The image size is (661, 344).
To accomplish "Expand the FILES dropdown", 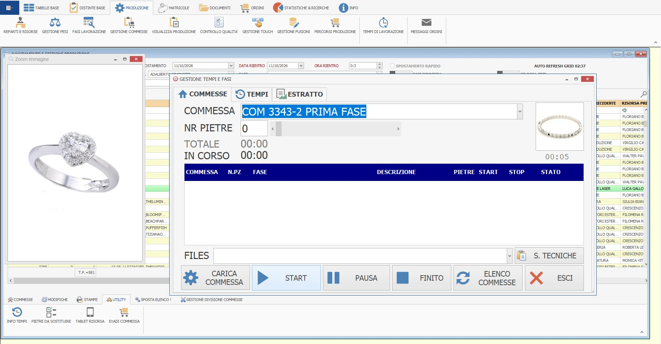I will click(x=510, y=256).
